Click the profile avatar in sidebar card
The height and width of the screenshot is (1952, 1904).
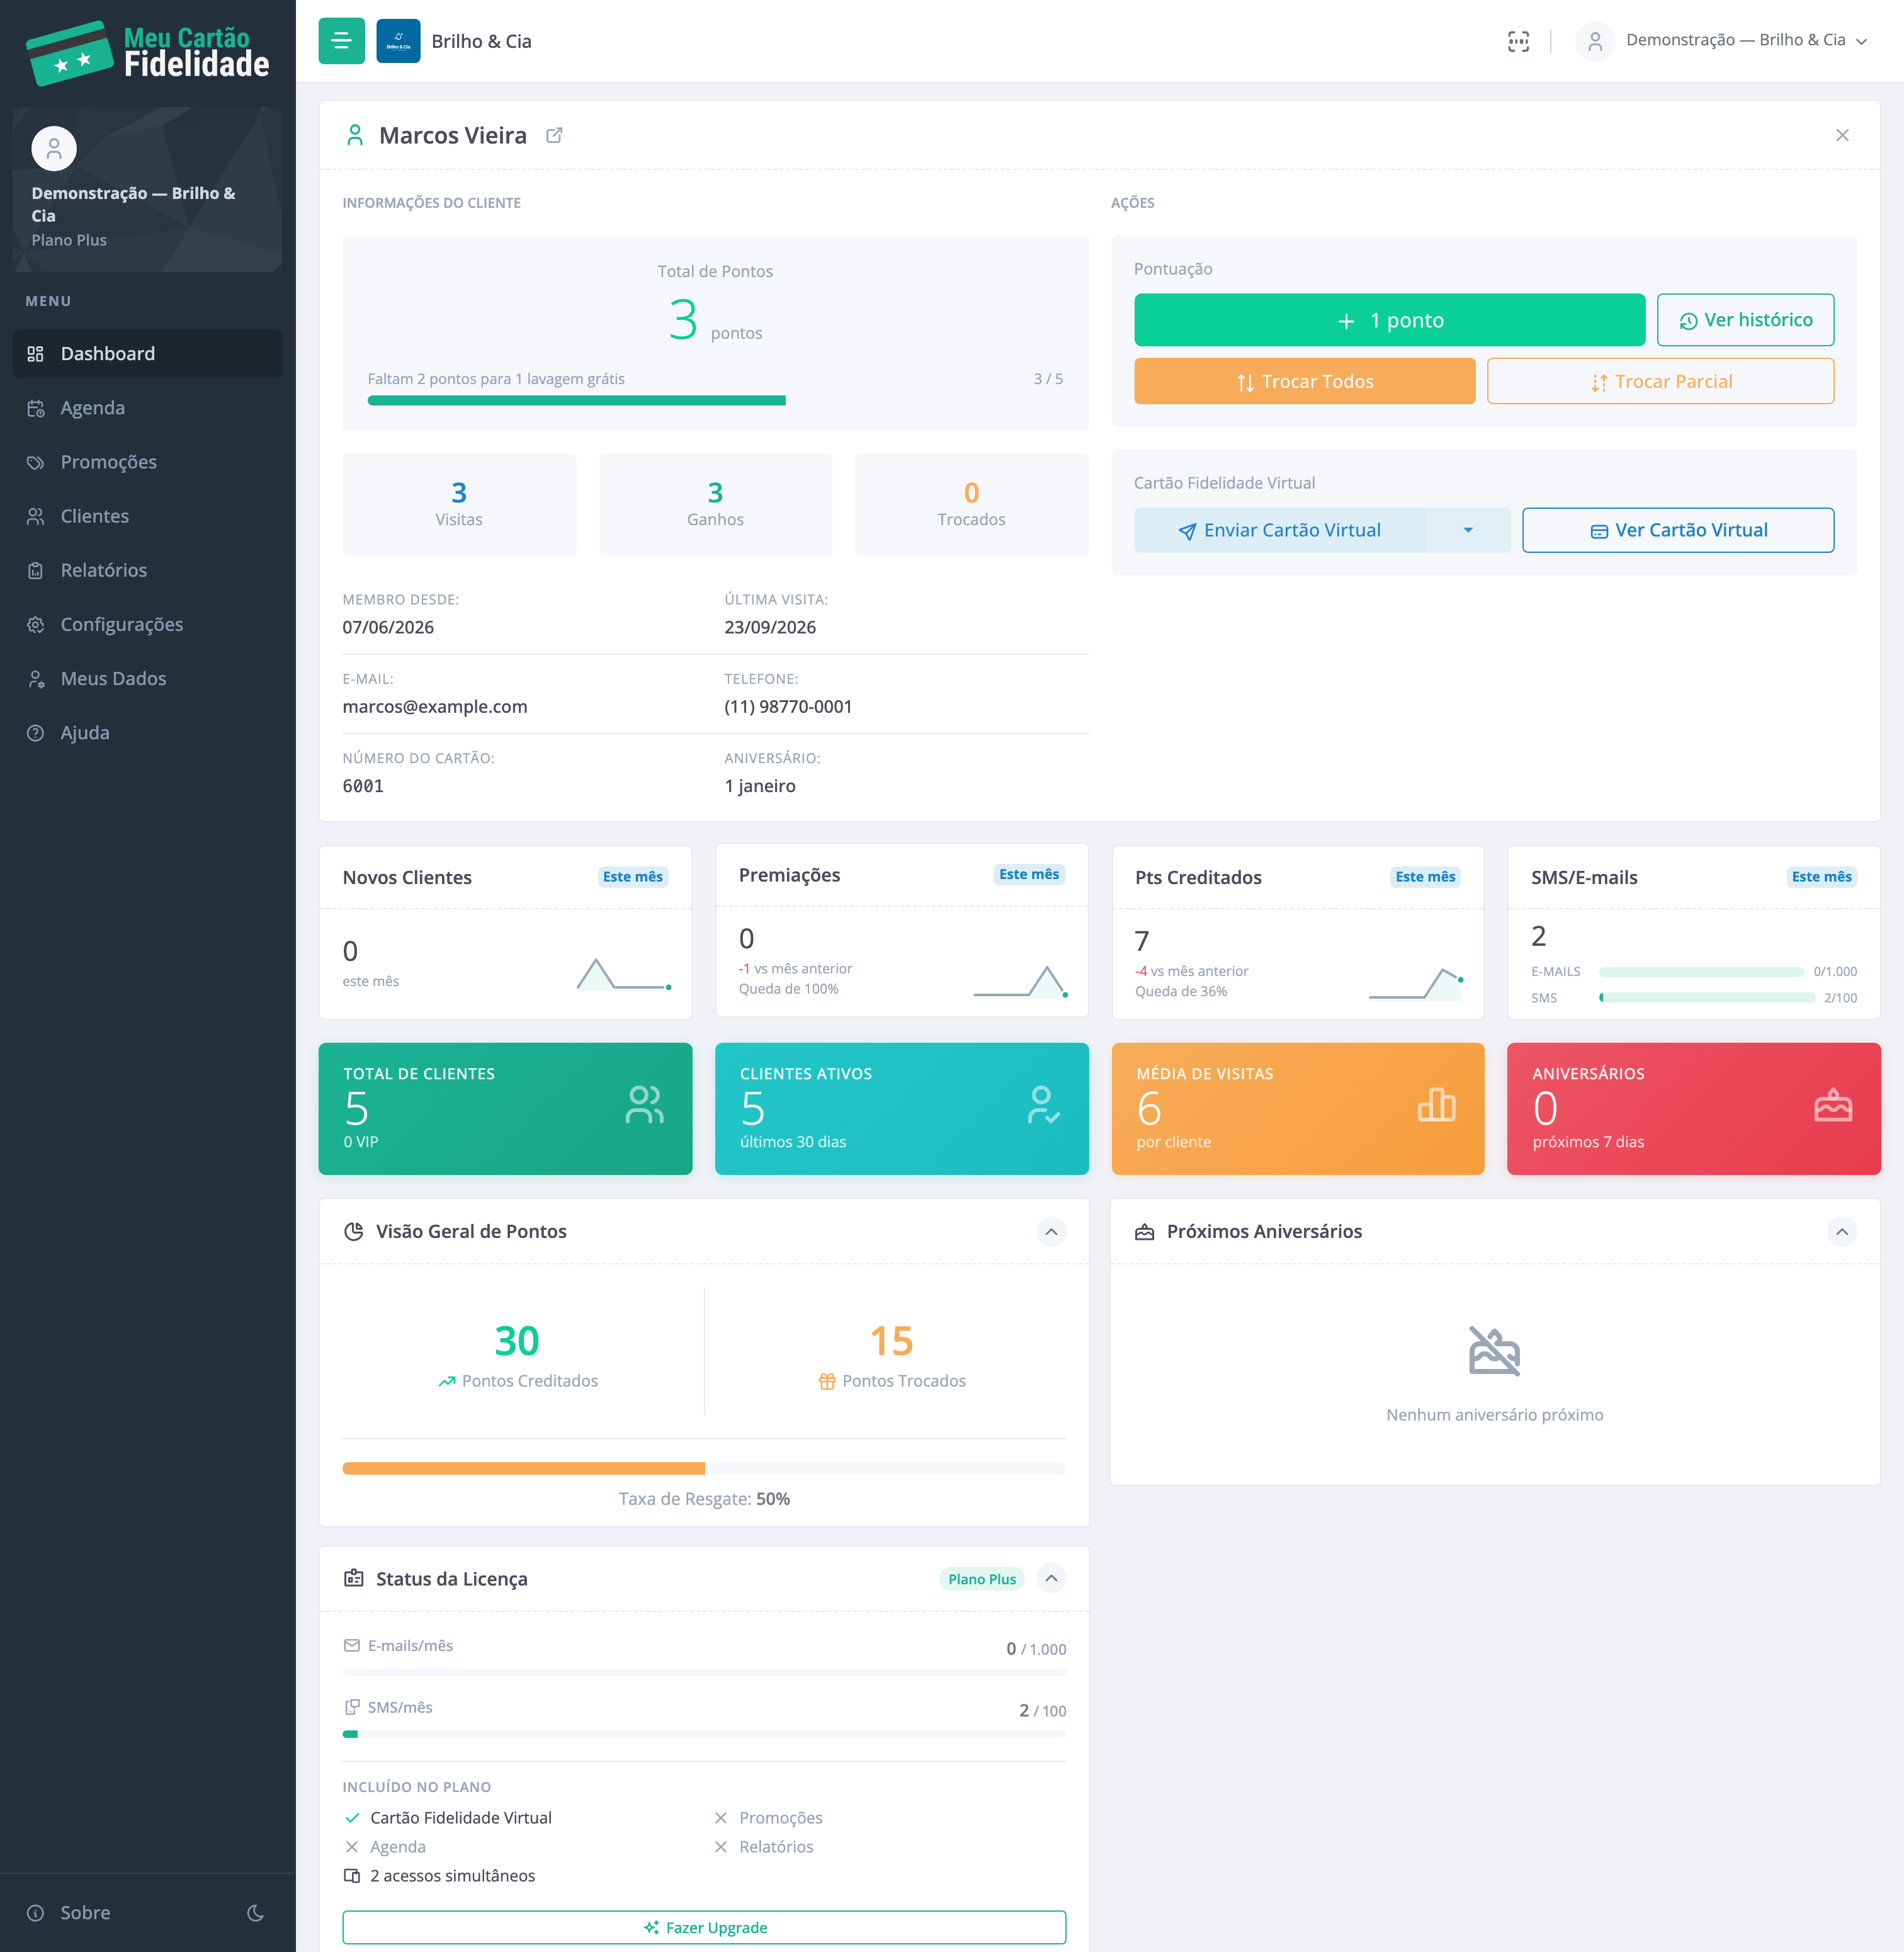(x=54, y=149)
